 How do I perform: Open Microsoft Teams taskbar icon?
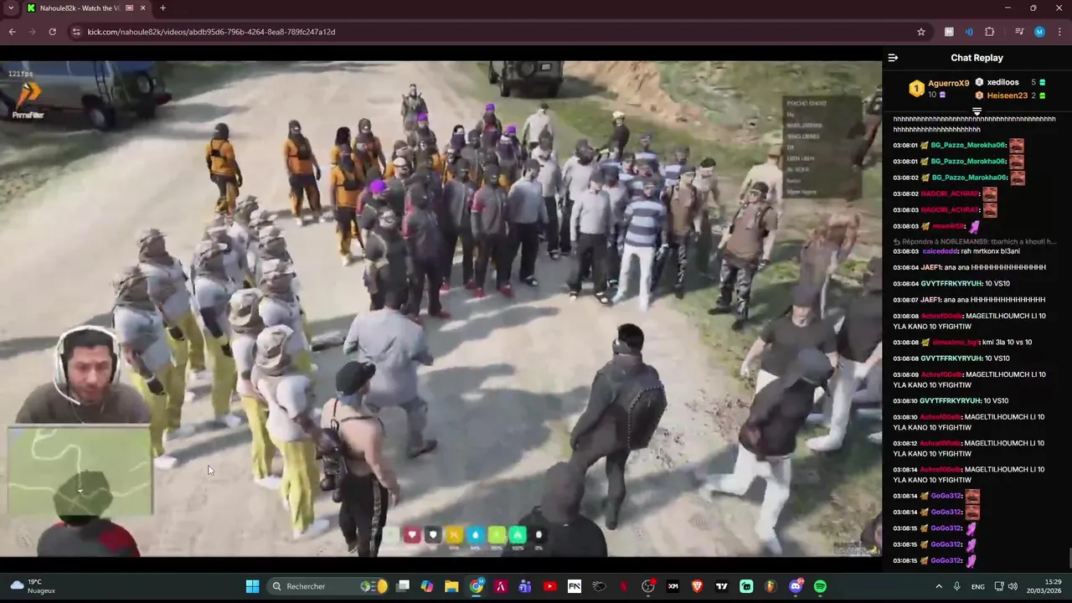525,586
